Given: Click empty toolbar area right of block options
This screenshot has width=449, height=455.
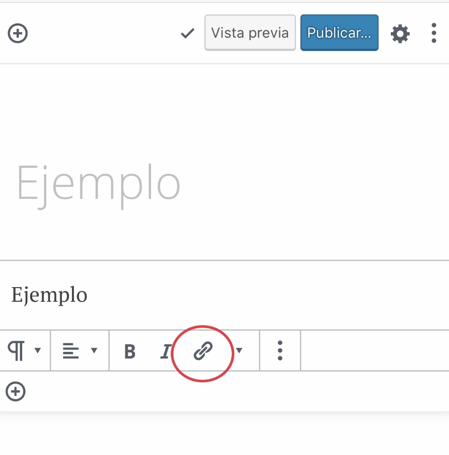Looking at the screenshot, I should click(374, 350).
